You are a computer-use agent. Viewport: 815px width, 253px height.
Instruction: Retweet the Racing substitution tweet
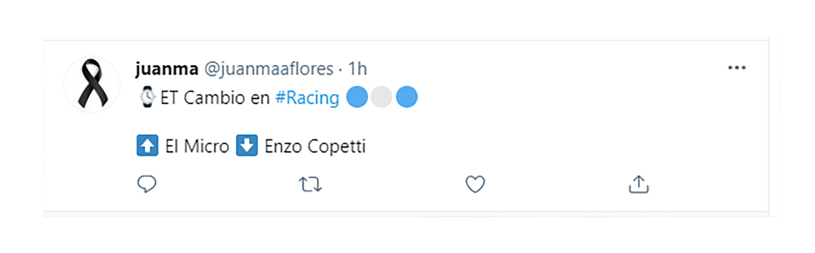(x=310, y=185)
